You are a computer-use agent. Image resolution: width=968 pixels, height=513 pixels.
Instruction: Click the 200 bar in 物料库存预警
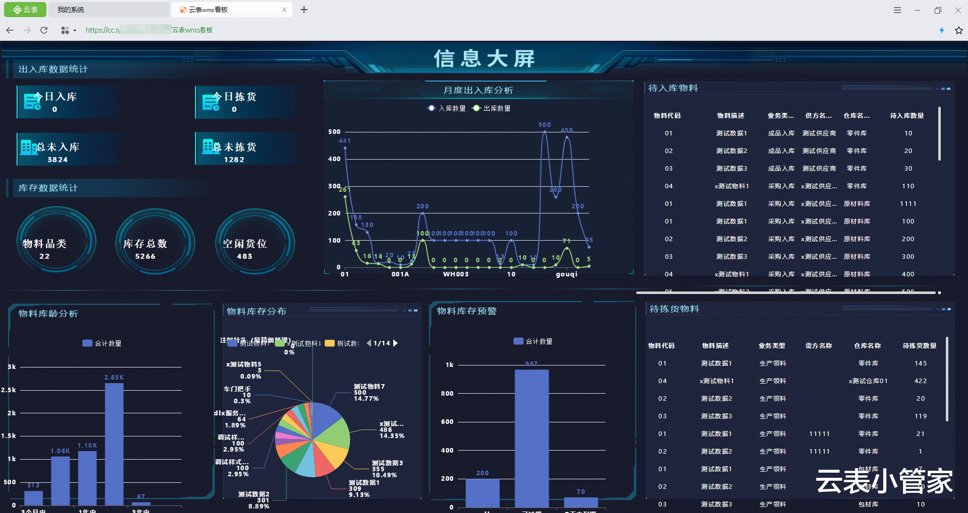[x=482, y=493]
